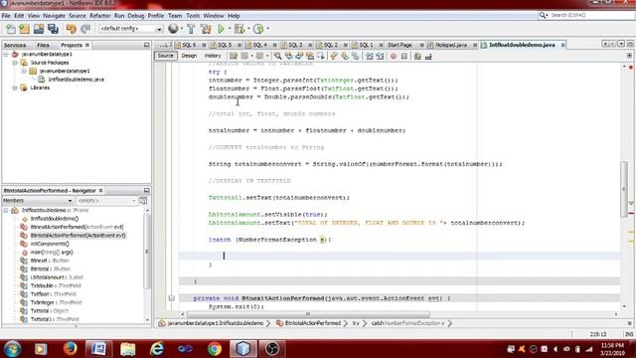Click the Shift Line Left editor icon
This screenshot has width=636, height=358.
[x=369, y=57]
